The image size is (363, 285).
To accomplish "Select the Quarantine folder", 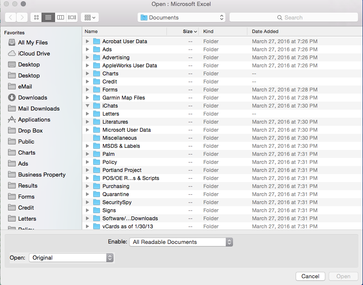I will click(222, 194).
